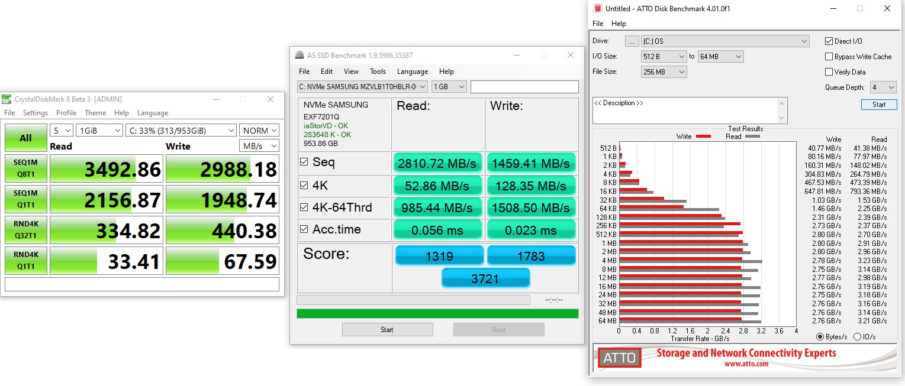905x386 pixels.
Task: Open the NVMe SAMSUNG drive dropdown in AS SSD
Action: [x=362, y=87]
